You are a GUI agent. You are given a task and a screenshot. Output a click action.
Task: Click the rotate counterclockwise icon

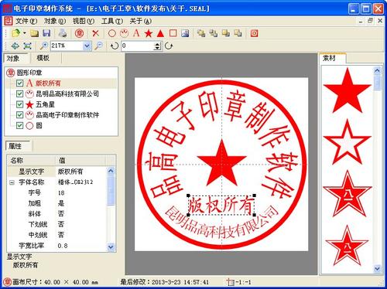115,46
